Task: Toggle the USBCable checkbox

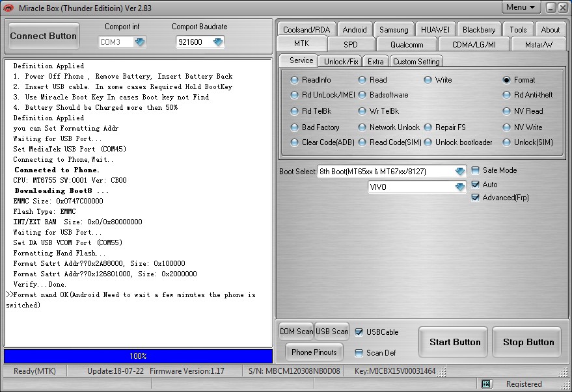Action: tap(359, 332)
